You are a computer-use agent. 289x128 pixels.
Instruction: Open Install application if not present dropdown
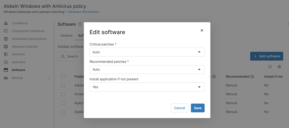[147, 87]
